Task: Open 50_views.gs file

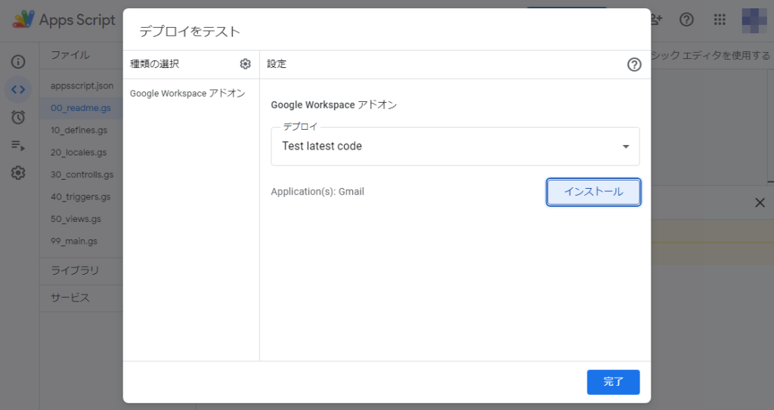Action: click(76, 219)
